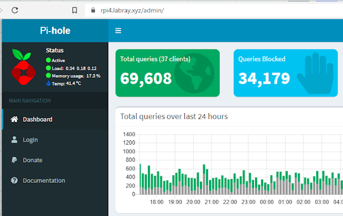Click the padlock site security icon
343x216 pixels.
click(x=93, y=10)
